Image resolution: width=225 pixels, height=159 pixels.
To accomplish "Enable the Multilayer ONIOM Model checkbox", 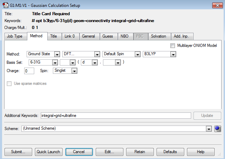I will (172, 46).
